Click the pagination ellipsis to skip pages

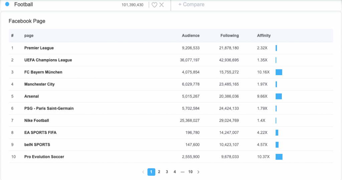coord(183,172)
